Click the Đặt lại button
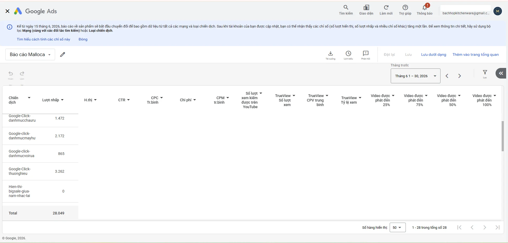Viewport: 508px width, 243px height. pyautogui.click(x=389, y=54)
